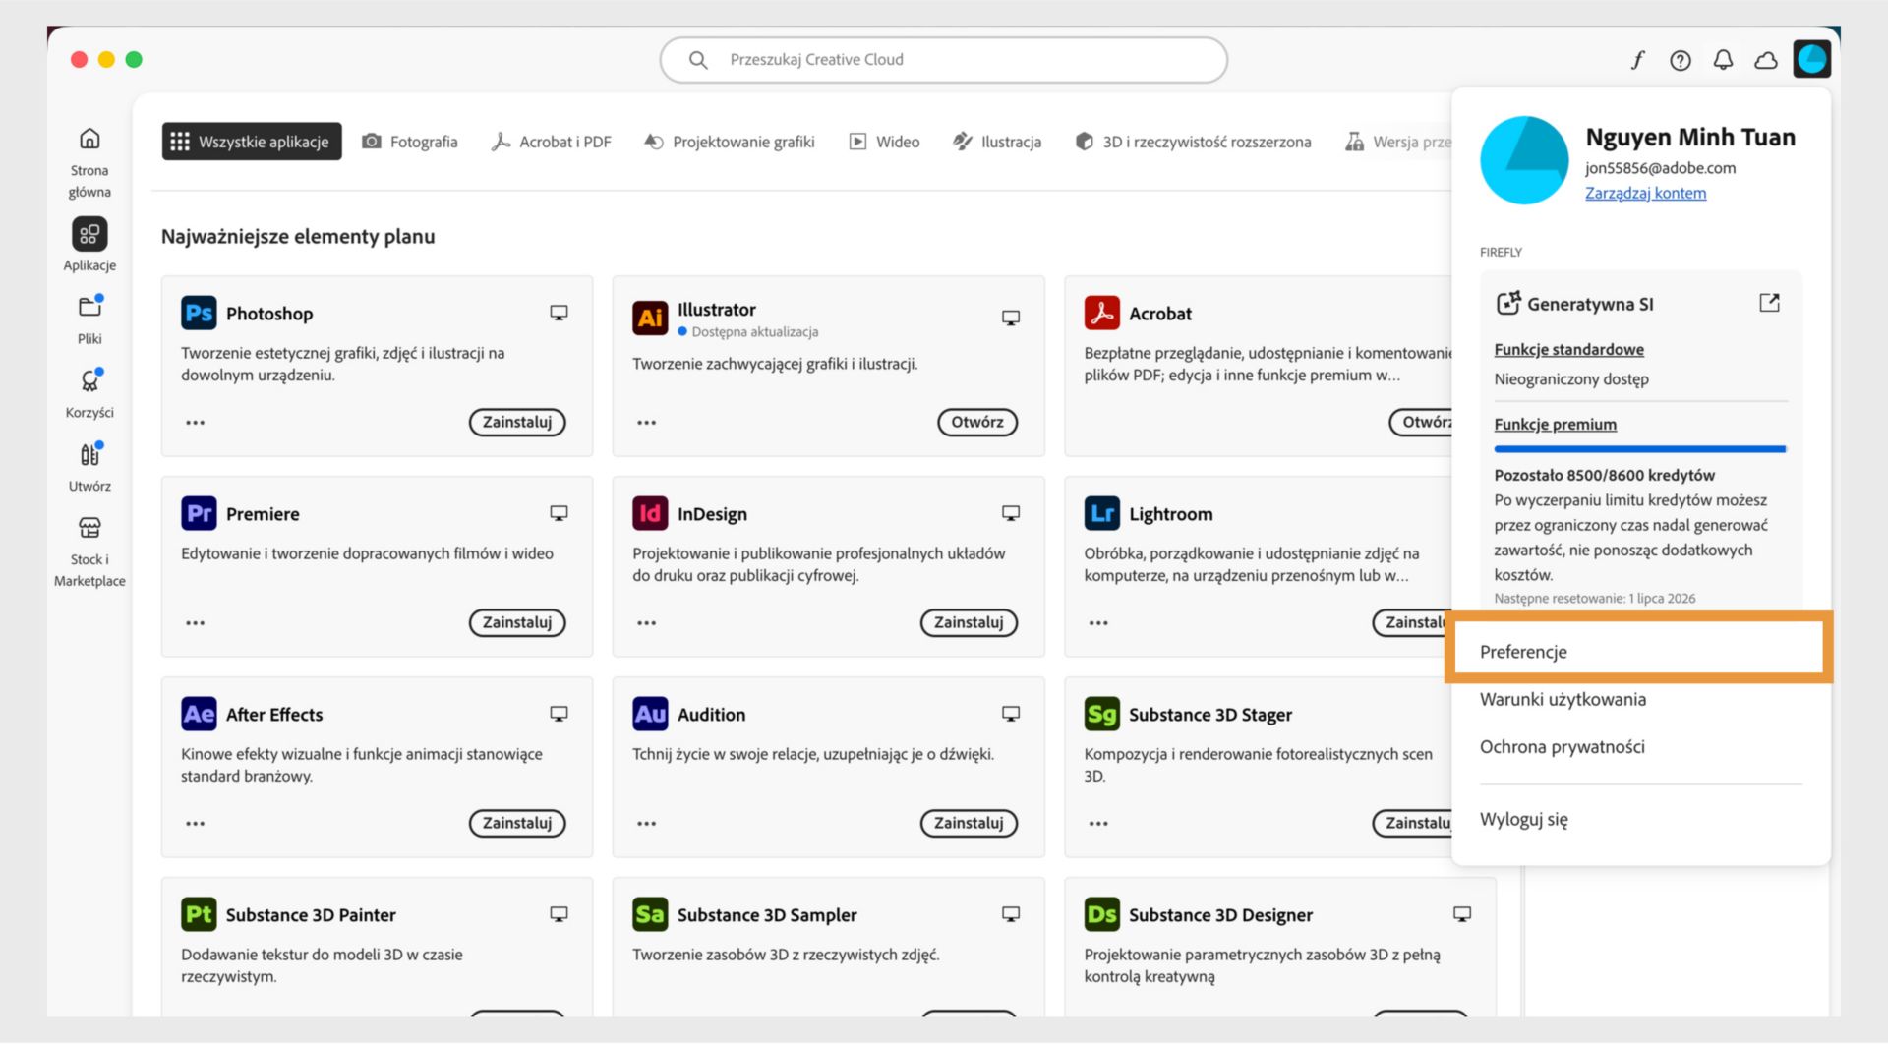The image size is (1888, 1044).
Task: Click large profile picture in account panel
Action: 1524,160
